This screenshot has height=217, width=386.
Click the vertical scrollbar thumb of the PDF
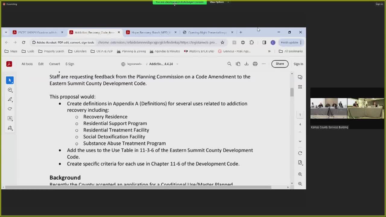pyautogui.click(x=292, y=92)
